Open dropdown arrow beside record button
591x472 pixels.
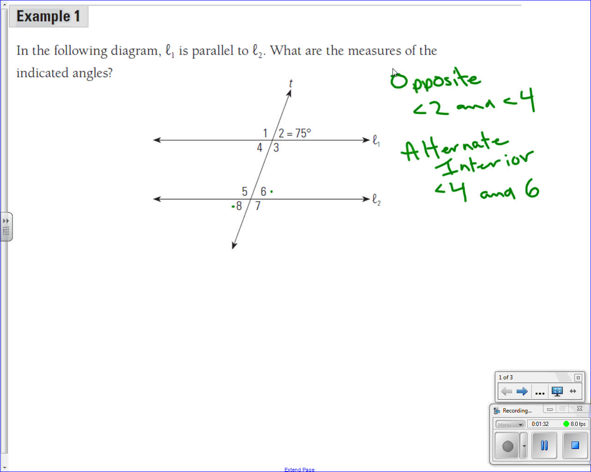pos(524,446)
